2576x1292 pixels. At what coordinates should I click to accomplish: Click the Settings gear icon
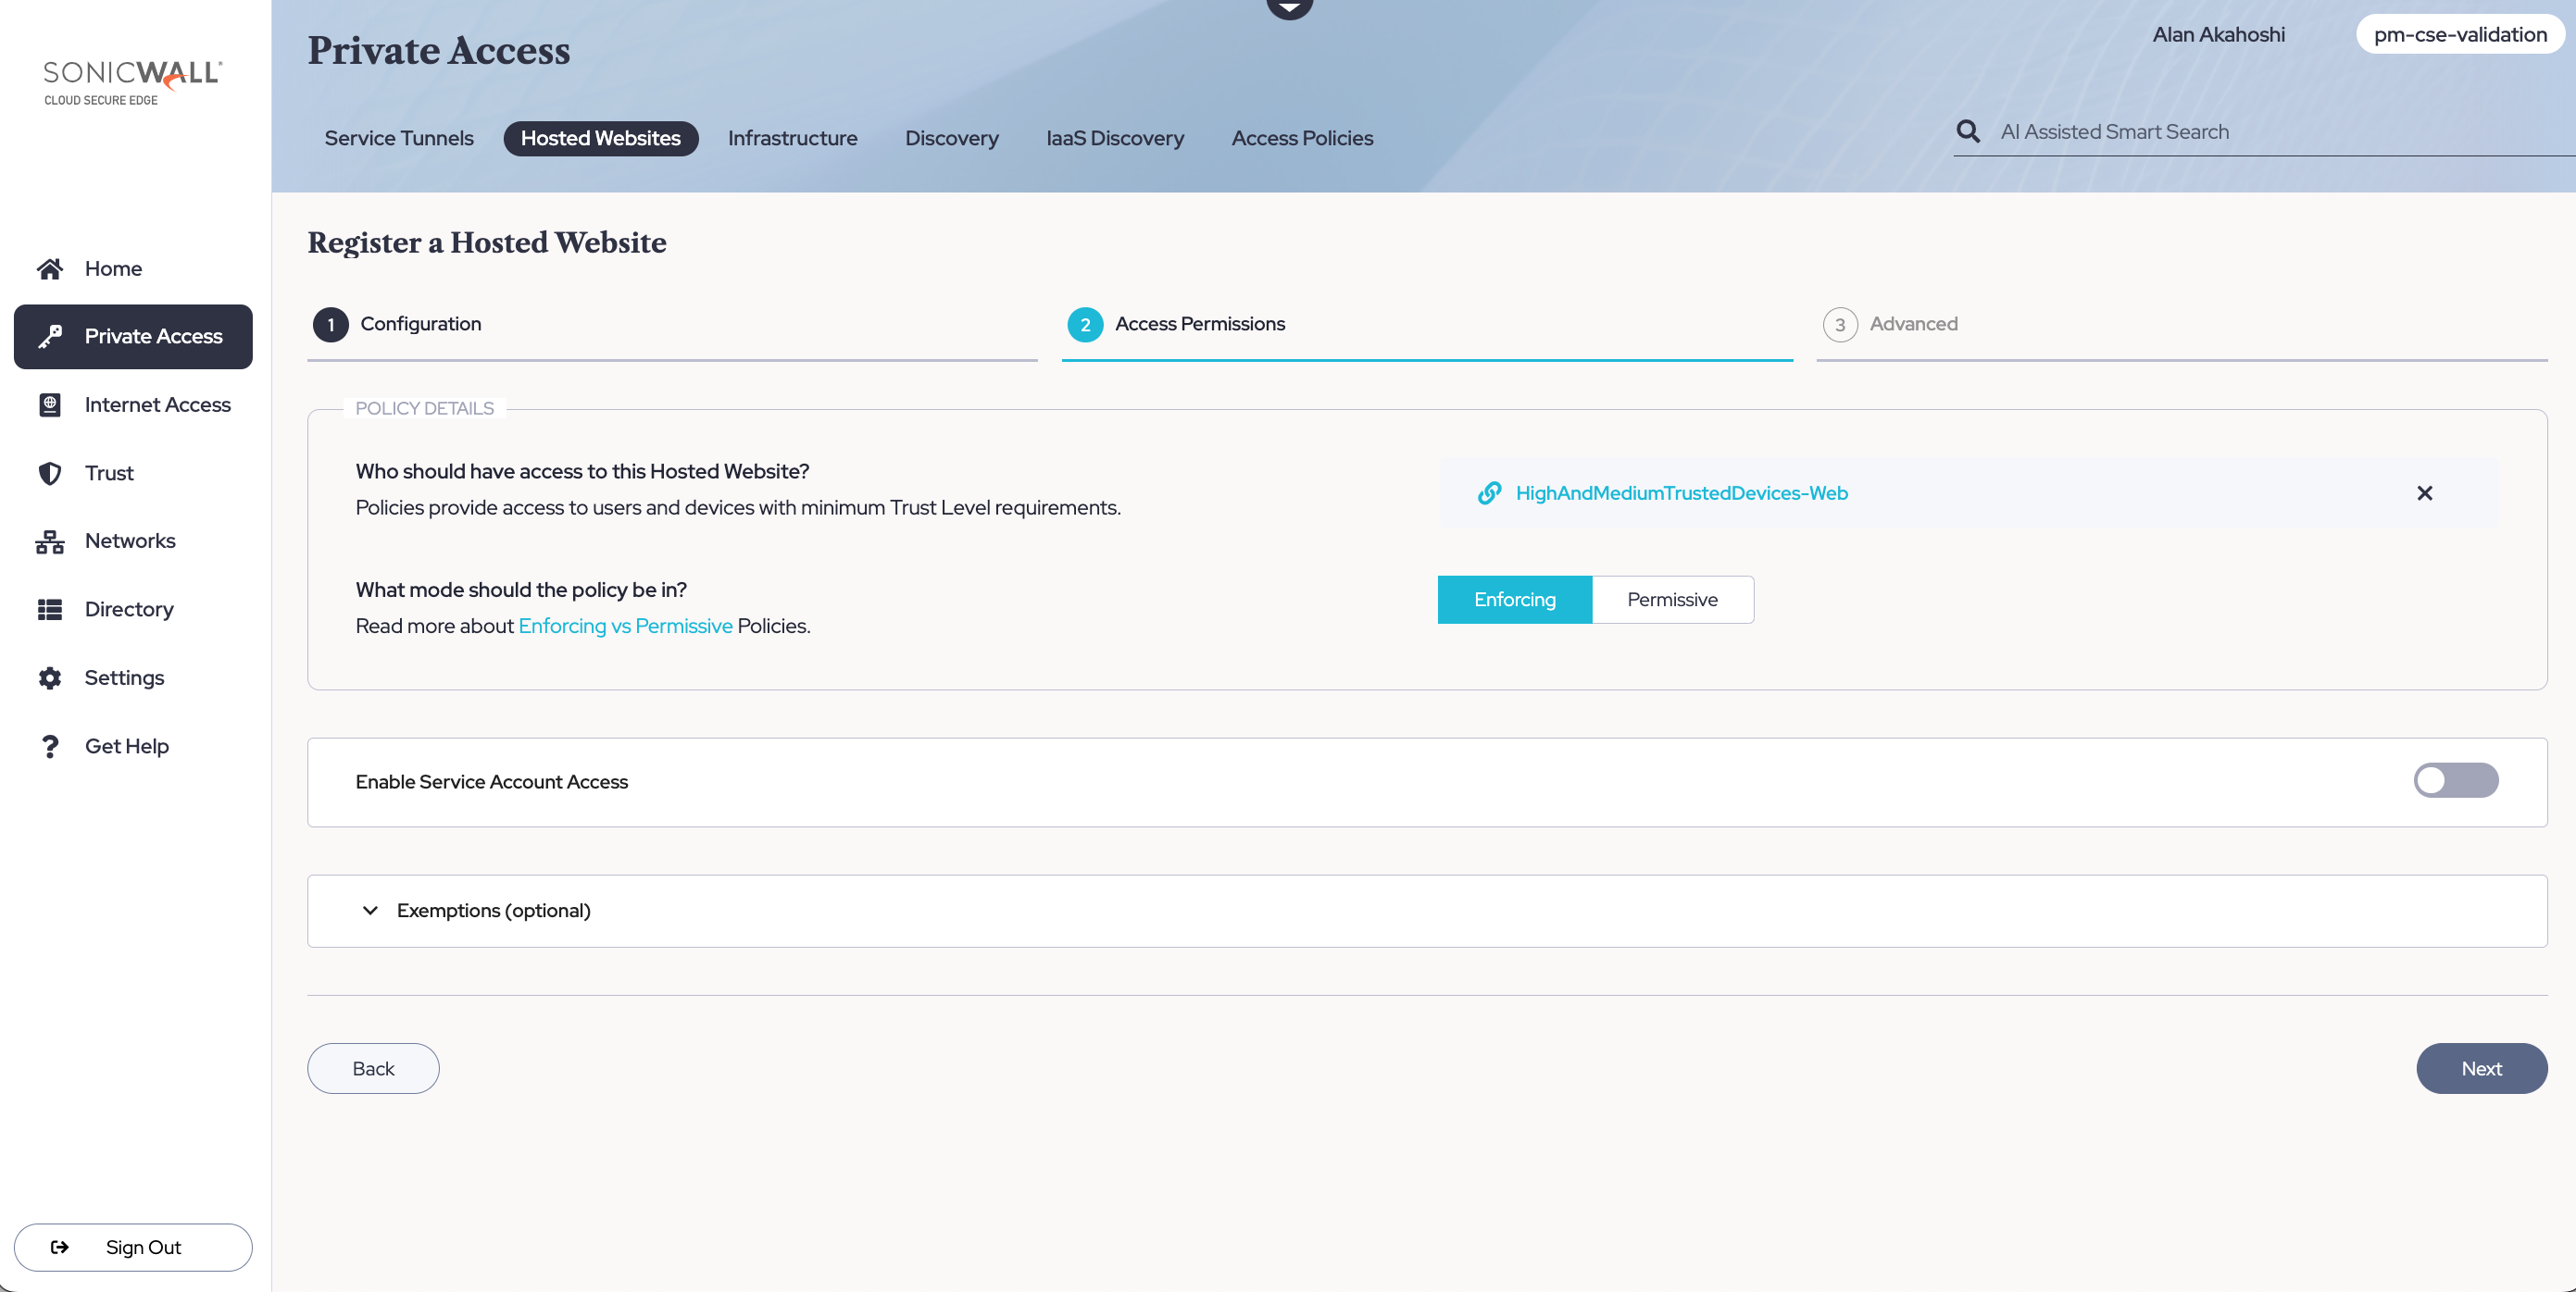50,678
